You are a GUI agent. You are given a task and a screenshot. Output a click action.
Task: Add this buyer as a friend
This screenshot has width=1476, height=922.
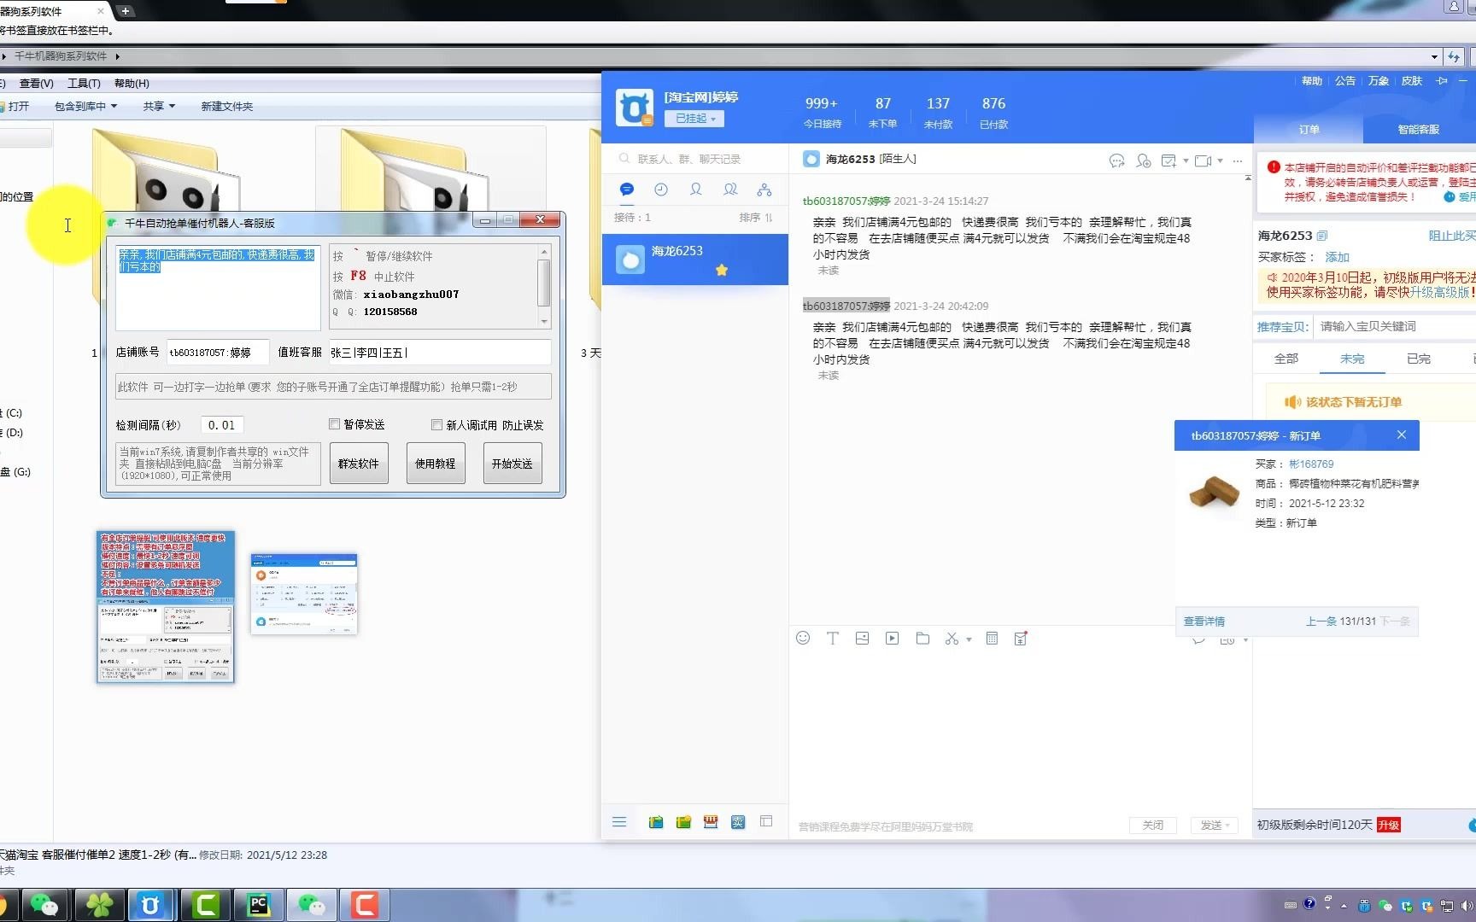1144,160
